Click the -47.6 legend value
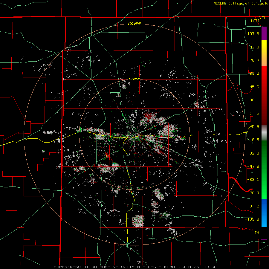Image resolution: width=269 pixels, height=269 pixels. [x=253, y=166]
